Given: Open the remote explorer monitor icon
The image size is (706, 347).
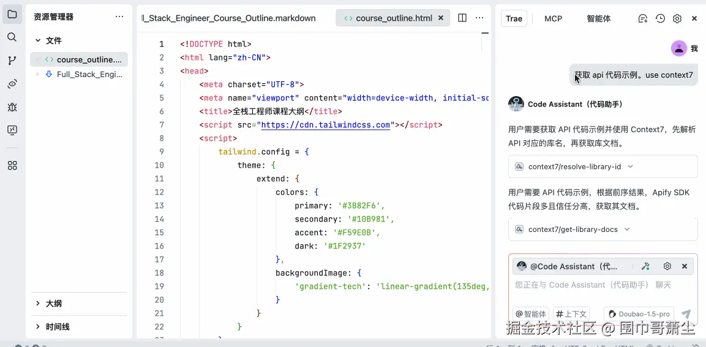Looking at the screenshot, I should (x=12, y=130).
